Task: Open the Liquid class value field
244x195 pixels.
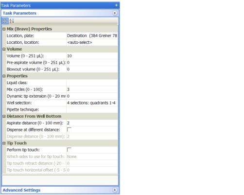Action: pos(92,83)
